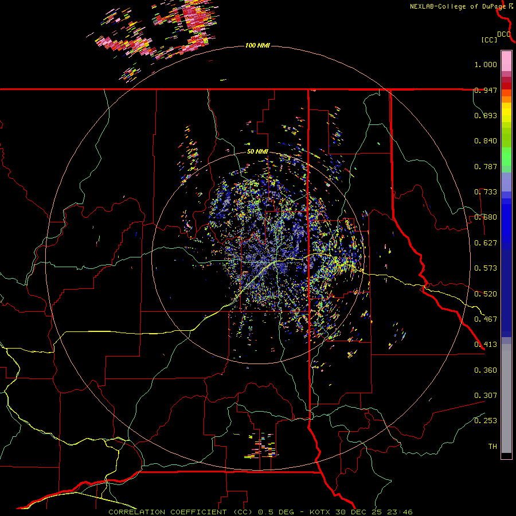Select the 0.787 scale value
Image resolution: width=516 pixels, height=516 pixels.
486,166
